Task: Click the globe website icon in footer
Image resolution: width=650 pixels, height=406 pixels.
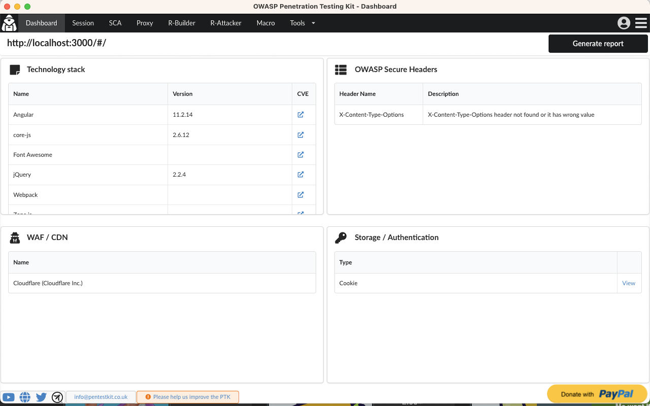Action: pyautogui.click(x=25, y=397)
